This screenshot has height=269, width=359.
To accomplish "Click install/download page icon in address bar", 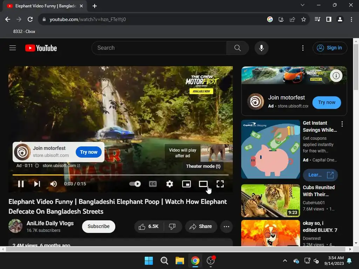I will tap(281, 20).
